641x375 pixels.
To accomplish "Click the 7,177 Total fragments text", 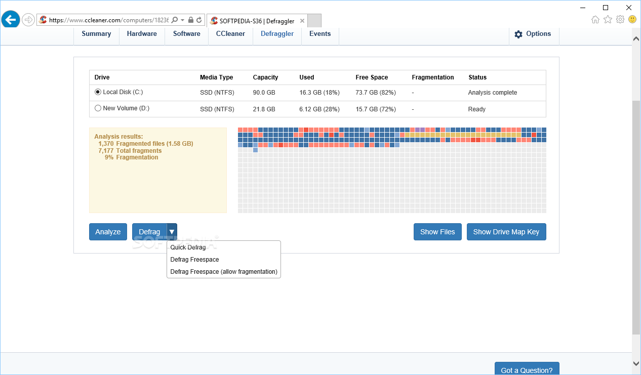I will 130,151.
